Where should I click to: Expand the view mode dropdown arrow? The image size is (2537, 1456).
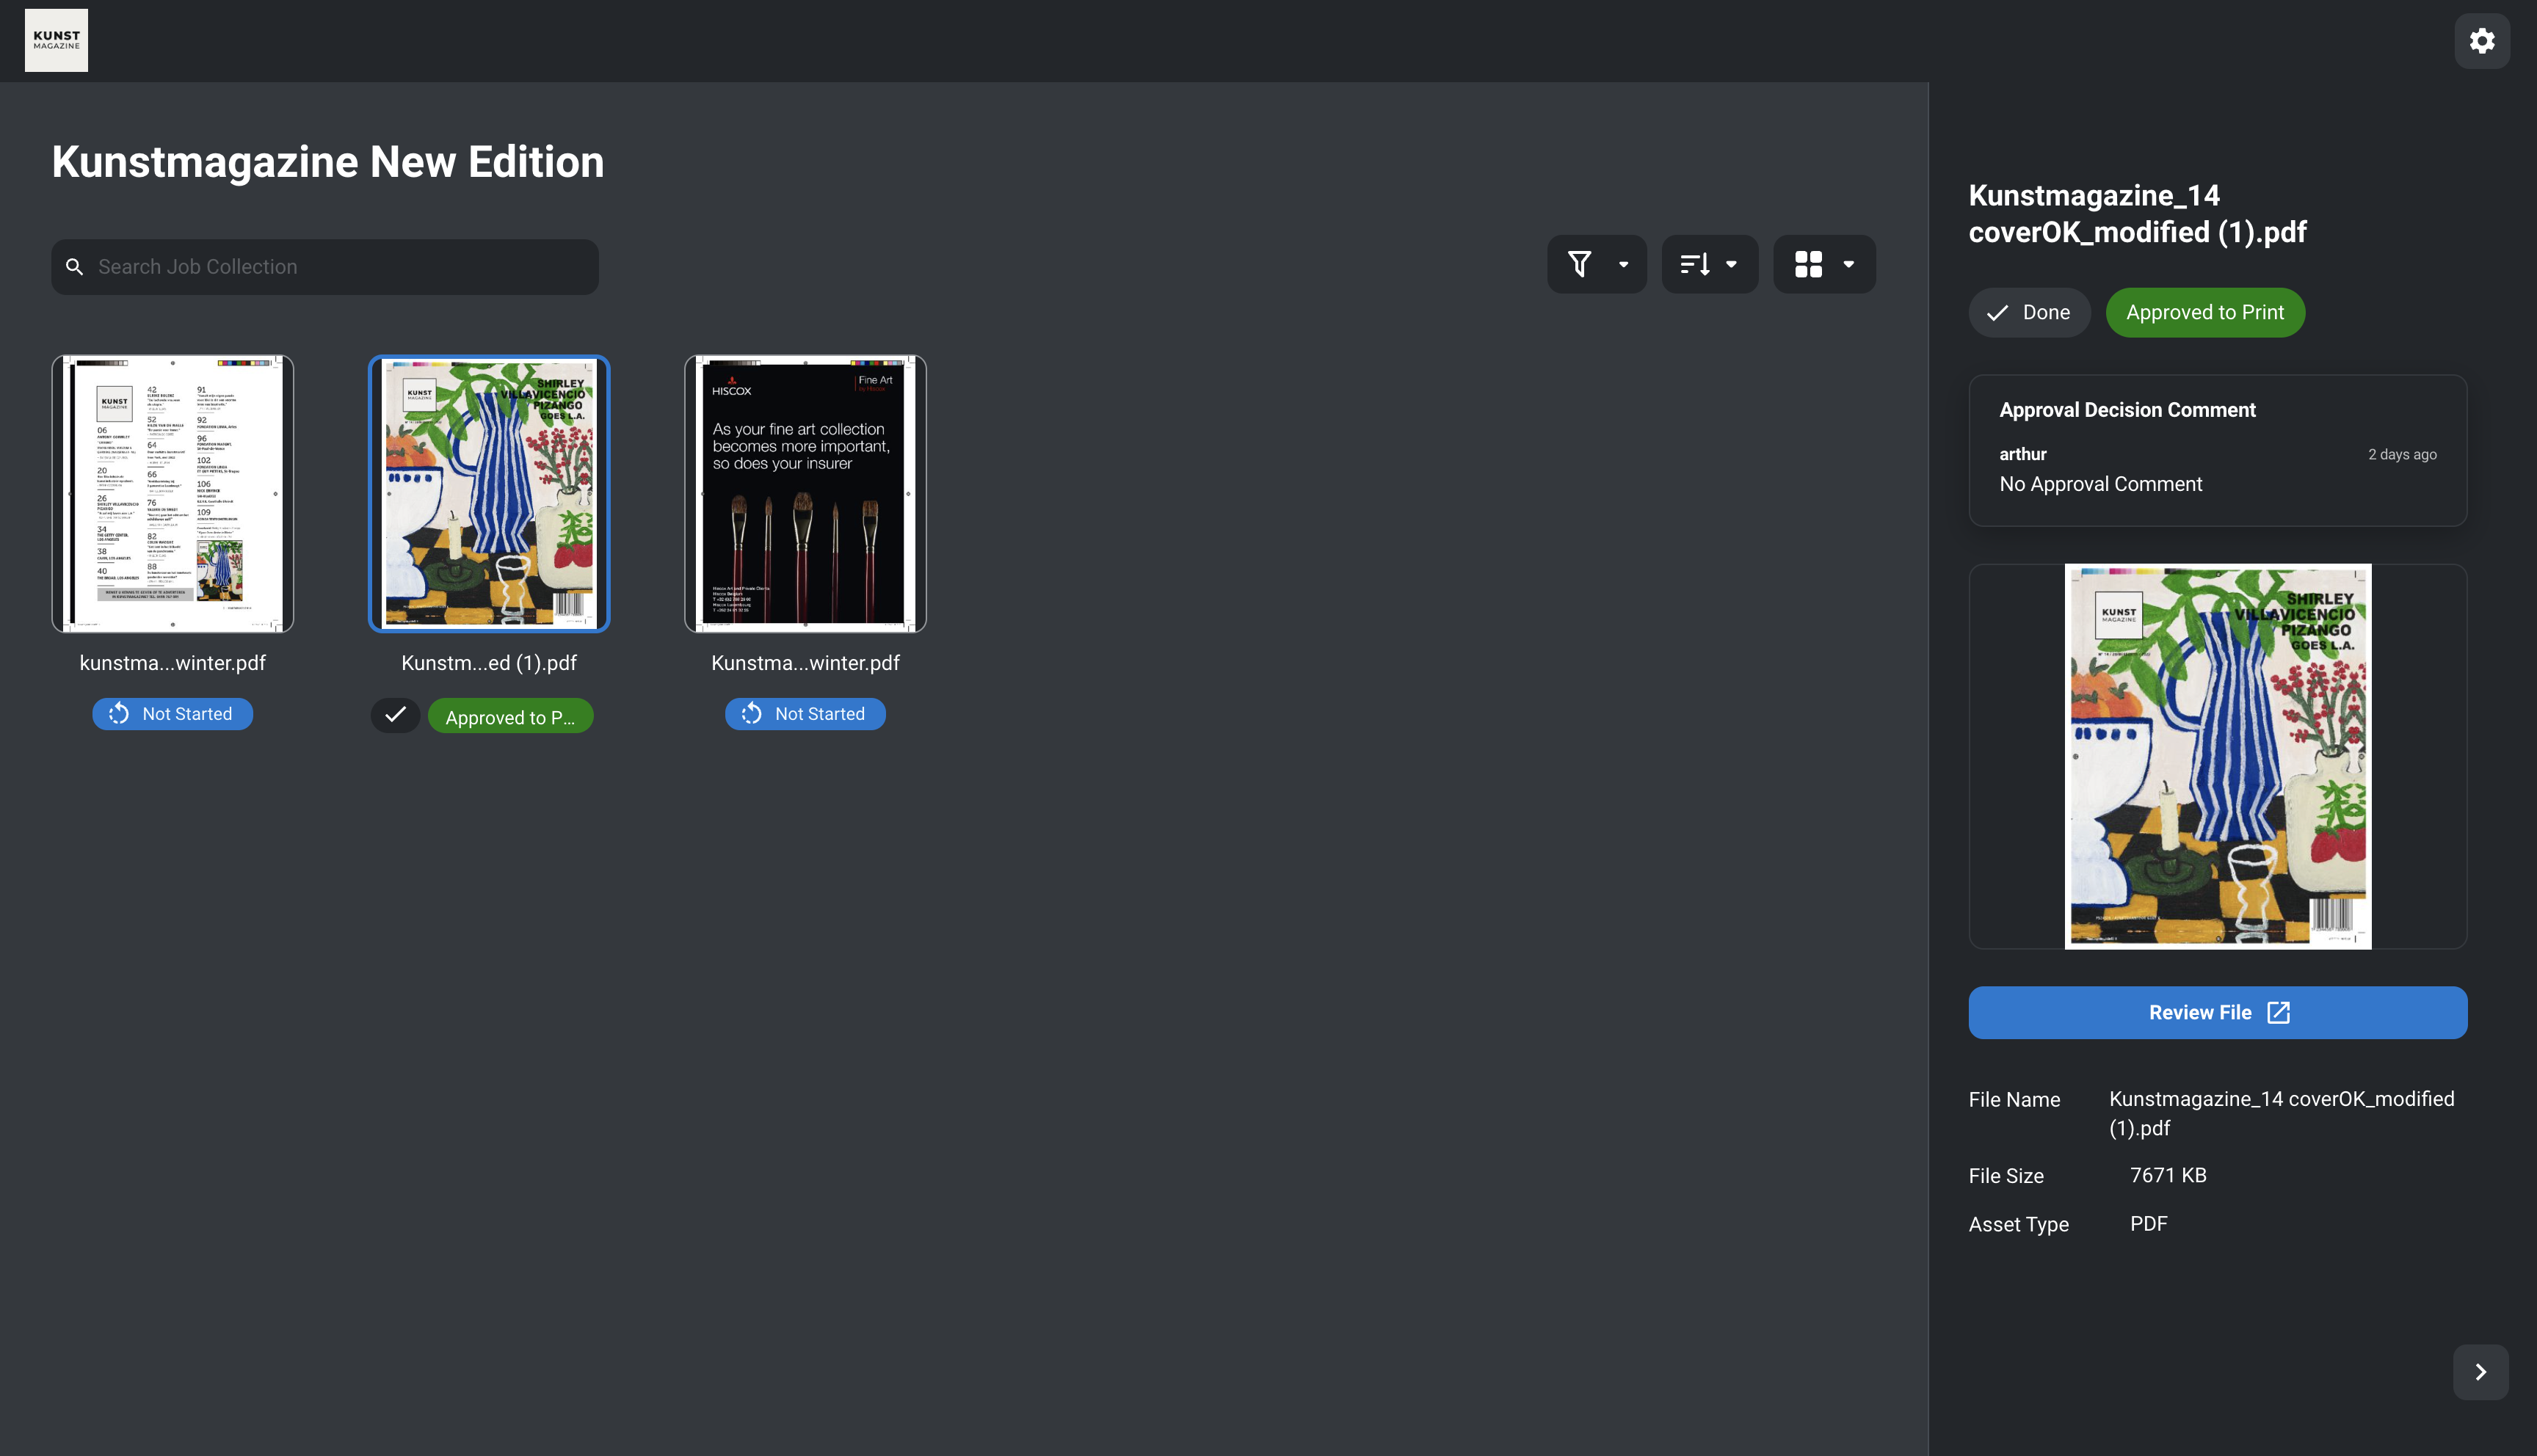click(1848, 265)
